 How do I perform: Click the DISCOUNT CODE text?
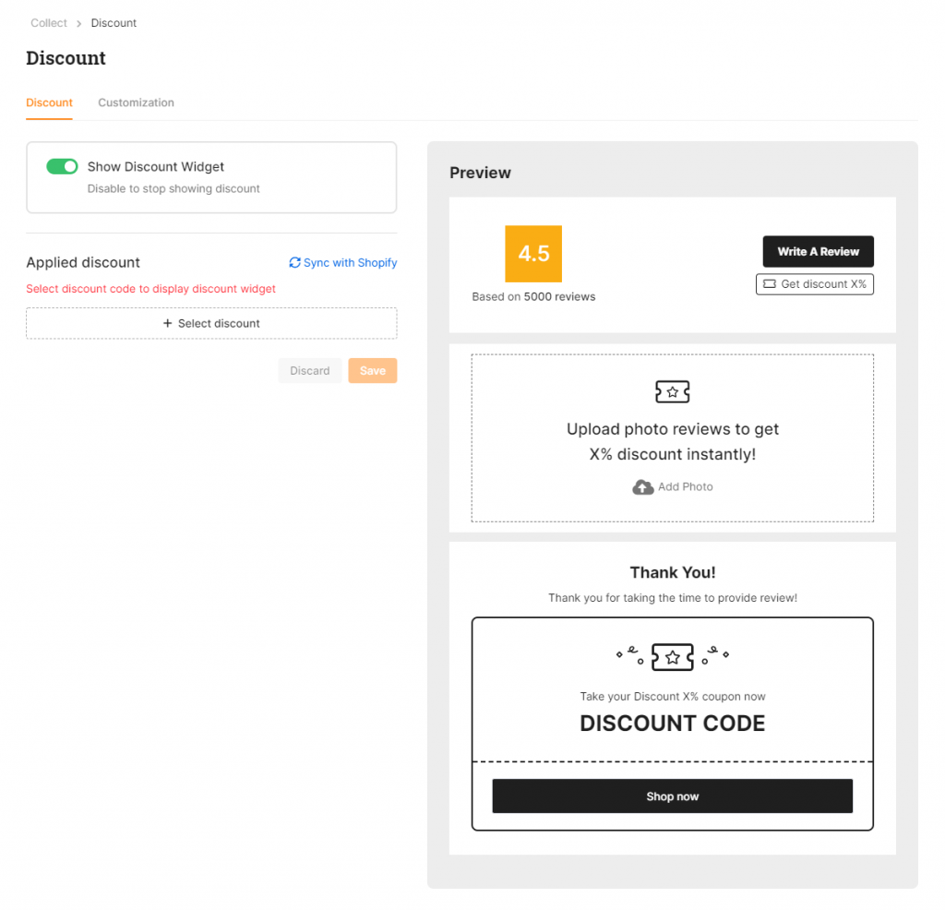(673, 724)
